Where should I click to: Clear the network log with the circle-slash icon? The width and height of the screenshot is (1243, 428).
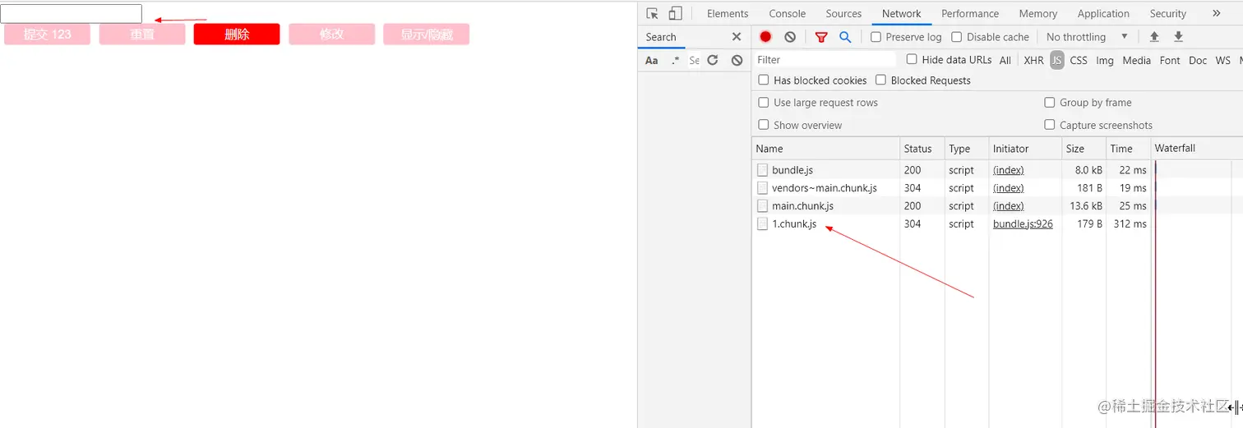790,37
